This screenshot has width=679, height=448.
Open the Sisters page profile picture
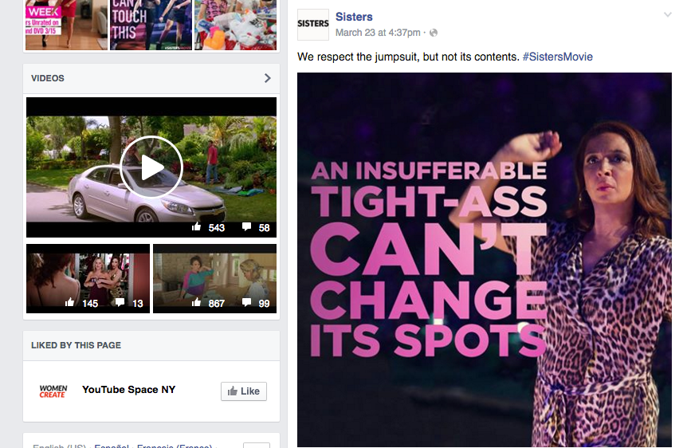(x=312, y=24)
